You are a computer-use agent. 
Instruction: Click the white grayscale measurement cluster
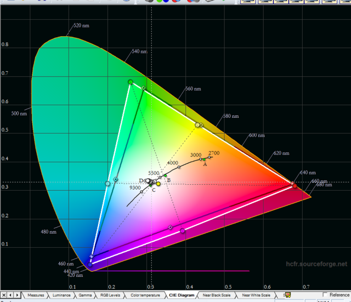point(150,181)
